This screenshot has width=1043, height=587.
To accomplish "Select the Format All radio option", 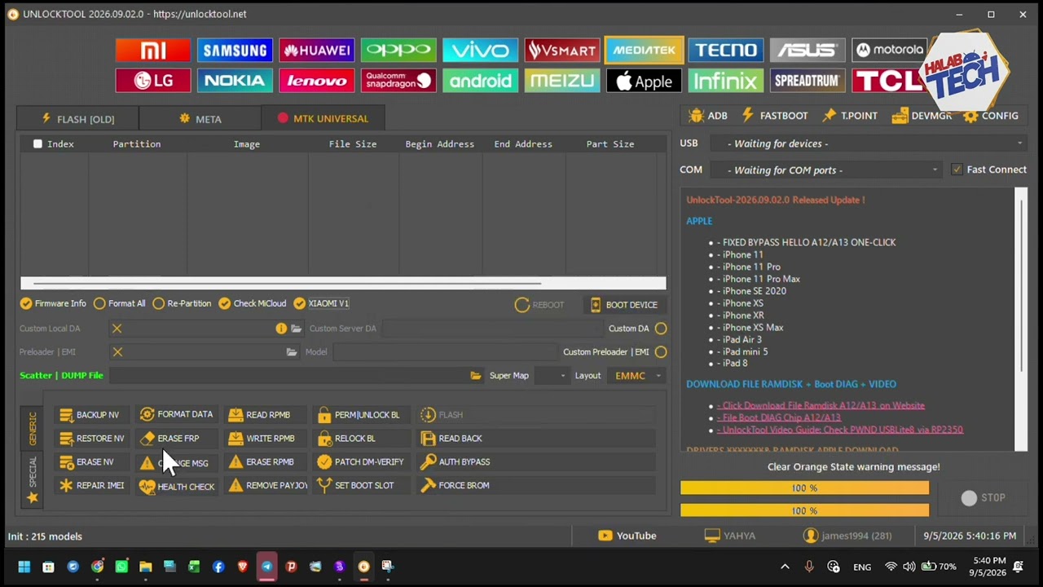I will [x=120, y=303].
